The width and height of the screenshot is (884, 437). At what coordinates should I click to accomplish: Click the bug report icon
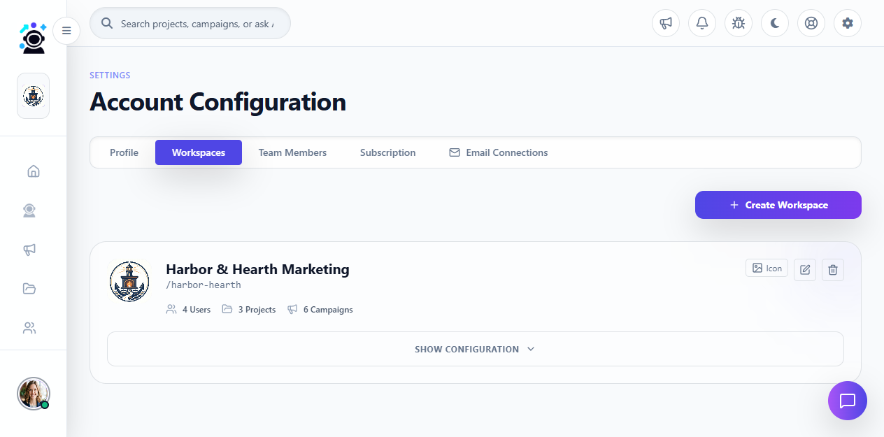739,23
